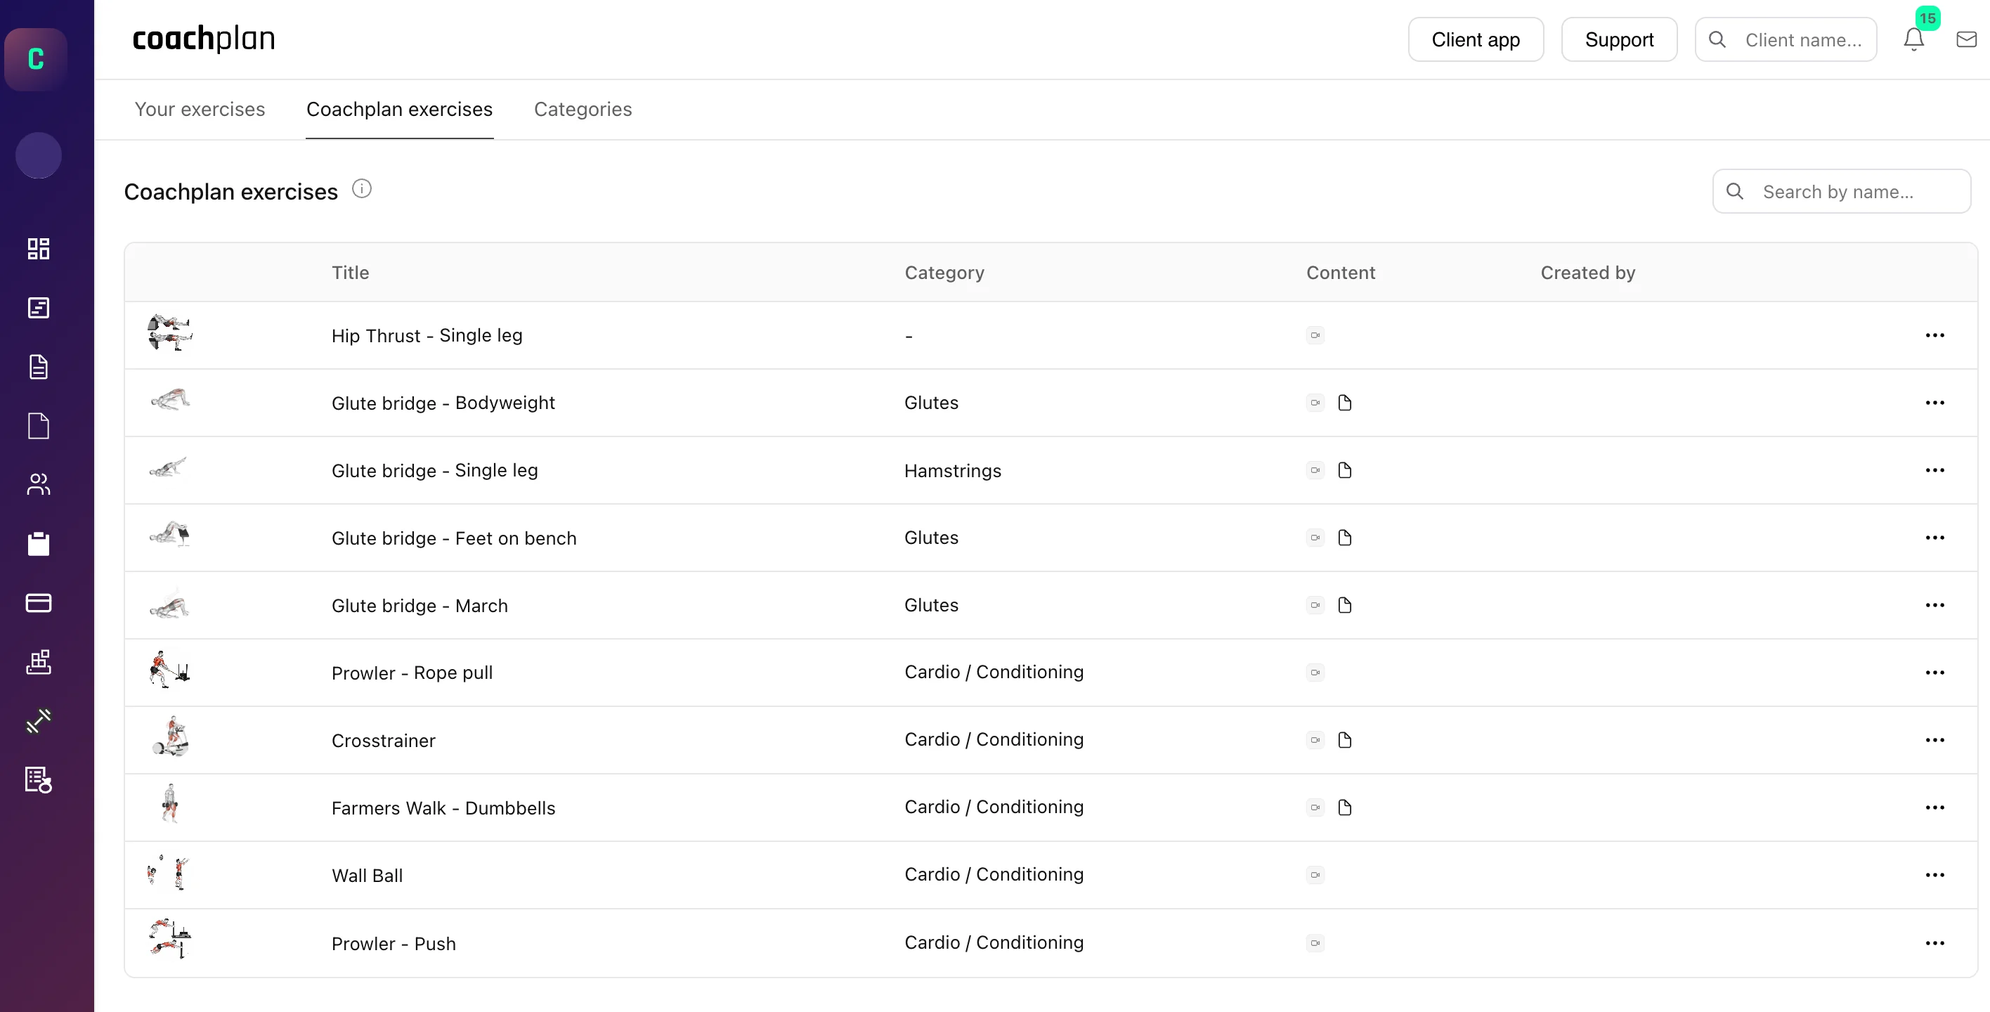Click the round user avatar in sidebar
The image size is (1990, 1012).
click(39, 155)
